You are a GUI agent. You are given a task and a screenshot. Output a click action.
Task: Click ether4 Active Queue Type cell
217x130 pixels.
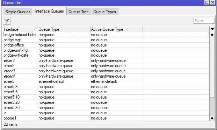pyautogui.click(x=116, y=76)
